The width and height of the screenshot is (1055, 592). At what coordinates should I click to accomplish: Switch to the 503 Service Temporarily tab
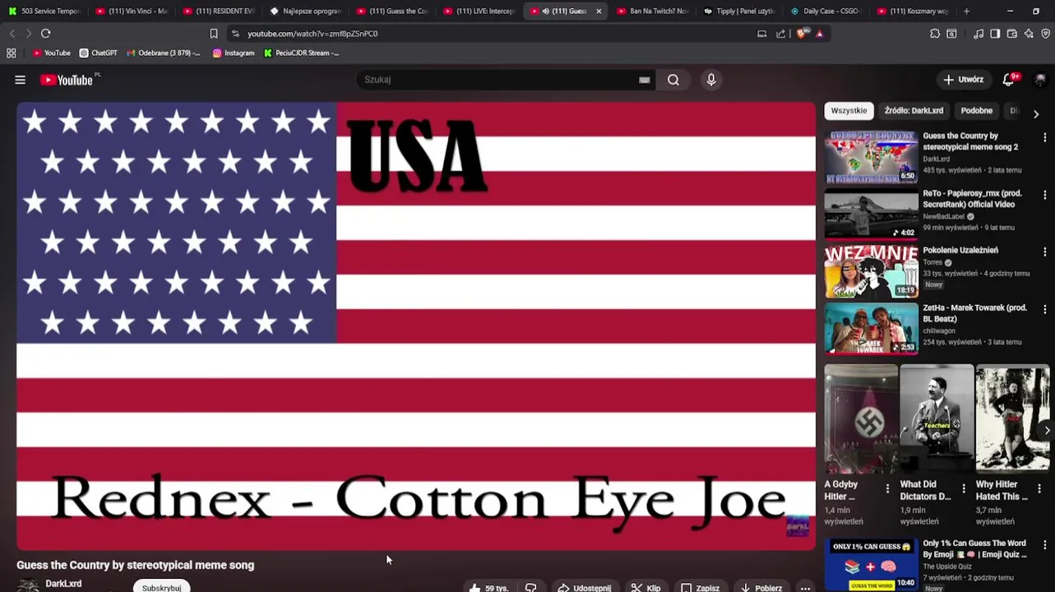point(43,11)
